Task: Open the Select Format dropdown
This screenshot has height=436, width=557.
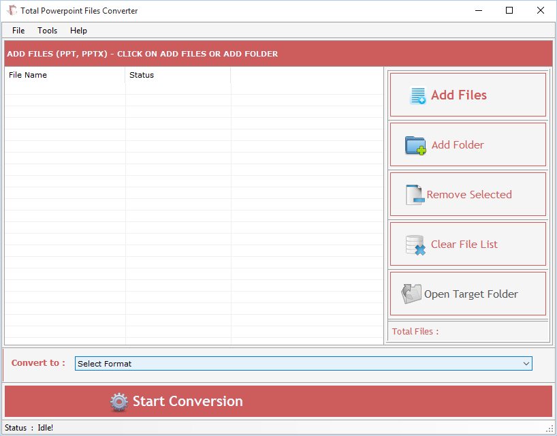Action: pos(304,364)
